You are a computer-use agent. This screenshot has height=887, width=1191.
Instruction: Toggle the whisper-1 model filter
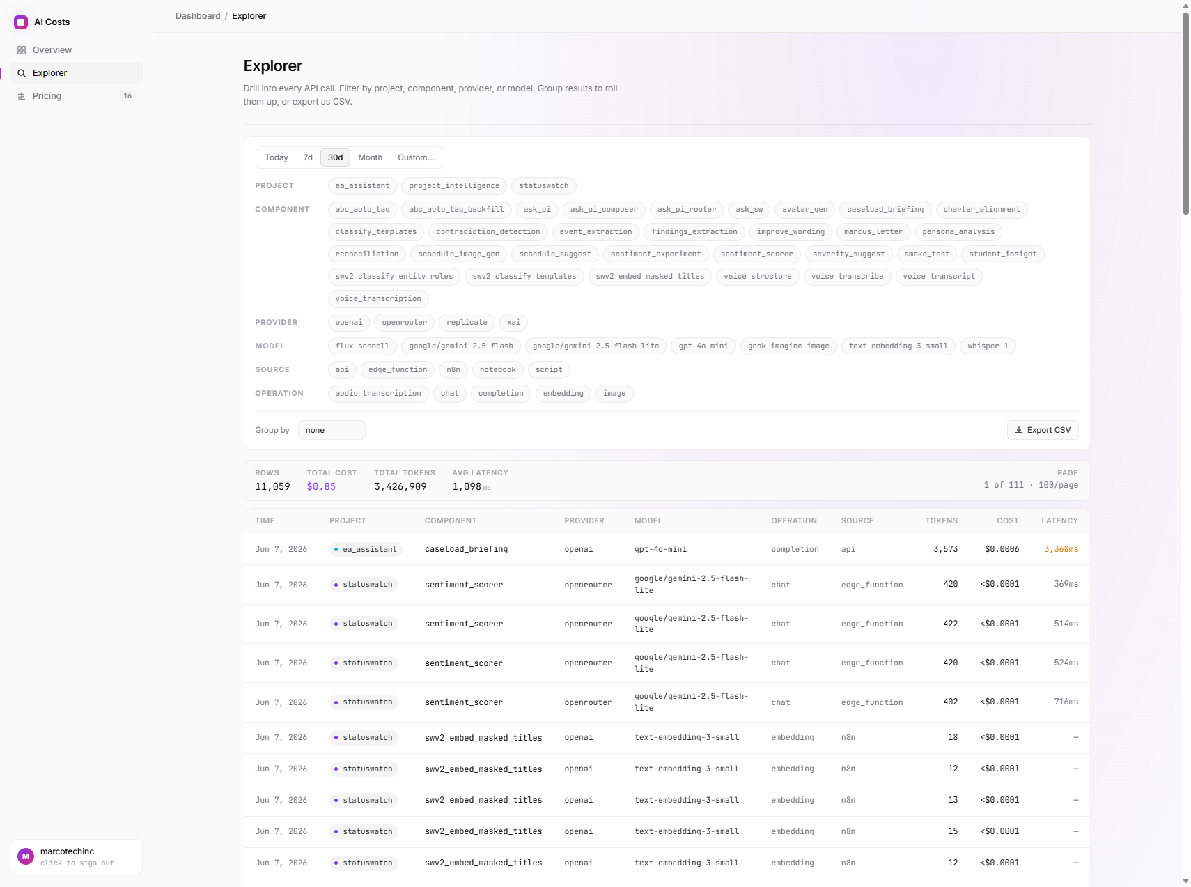tap(988, 346)
